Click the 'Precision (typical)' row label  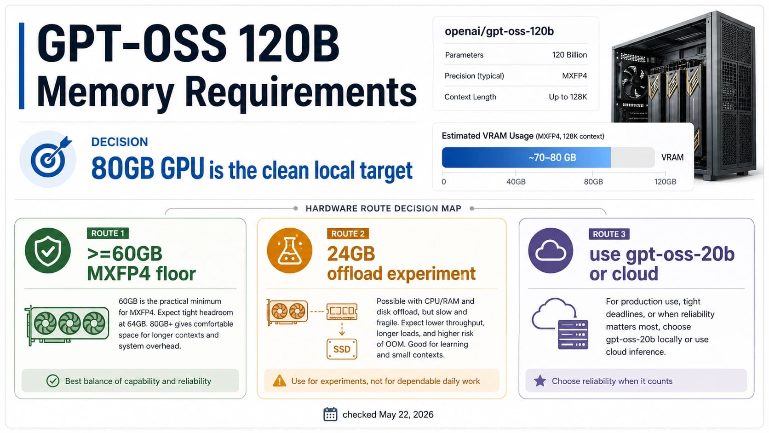pos(474,76)
